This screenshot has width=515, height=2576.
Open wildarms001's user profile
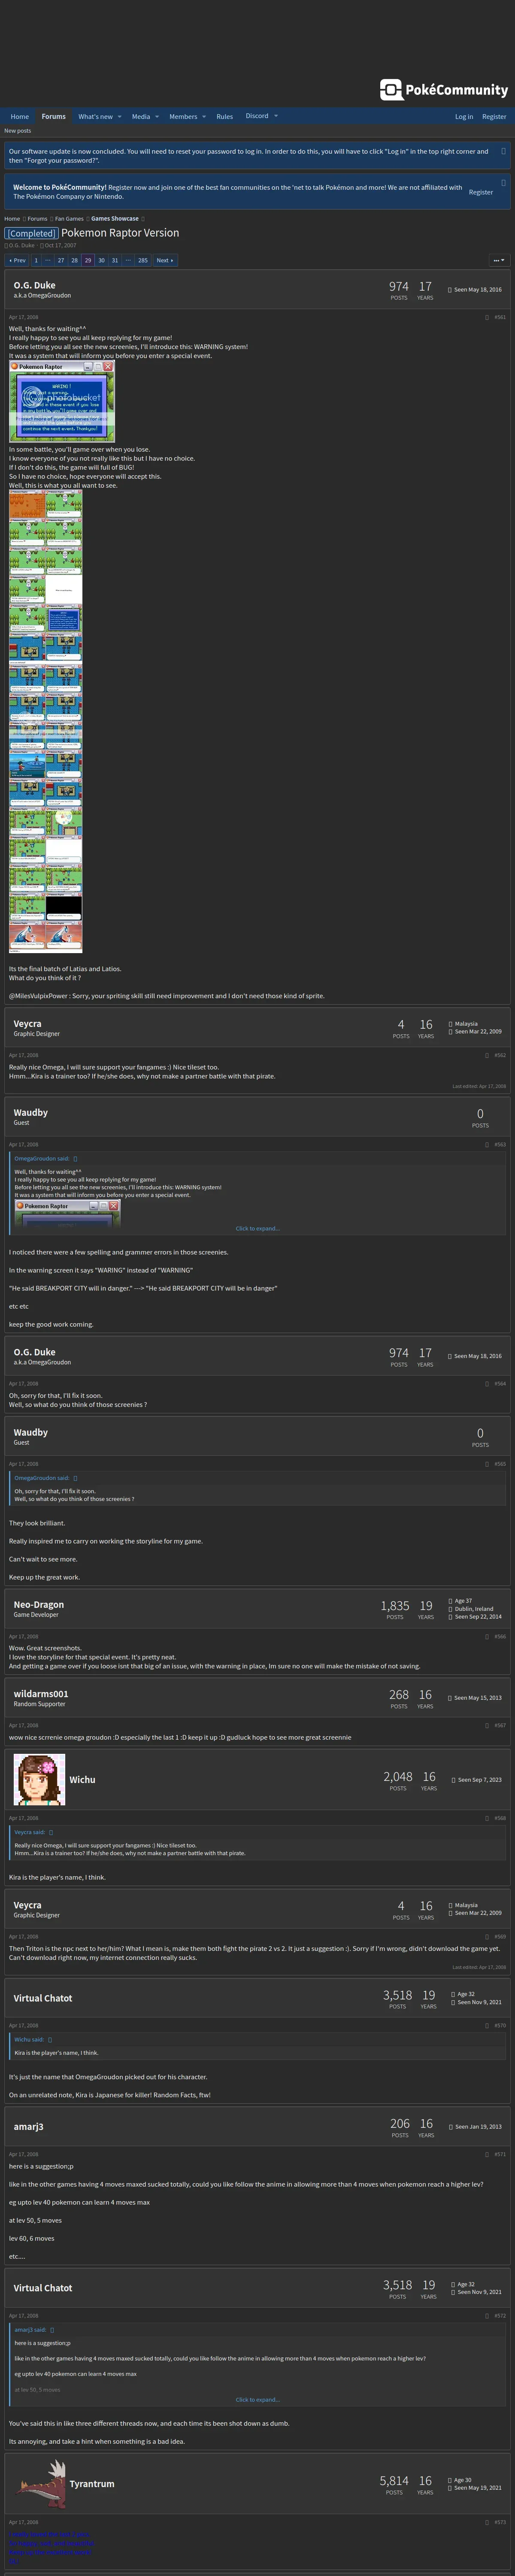coord(41,1694)
